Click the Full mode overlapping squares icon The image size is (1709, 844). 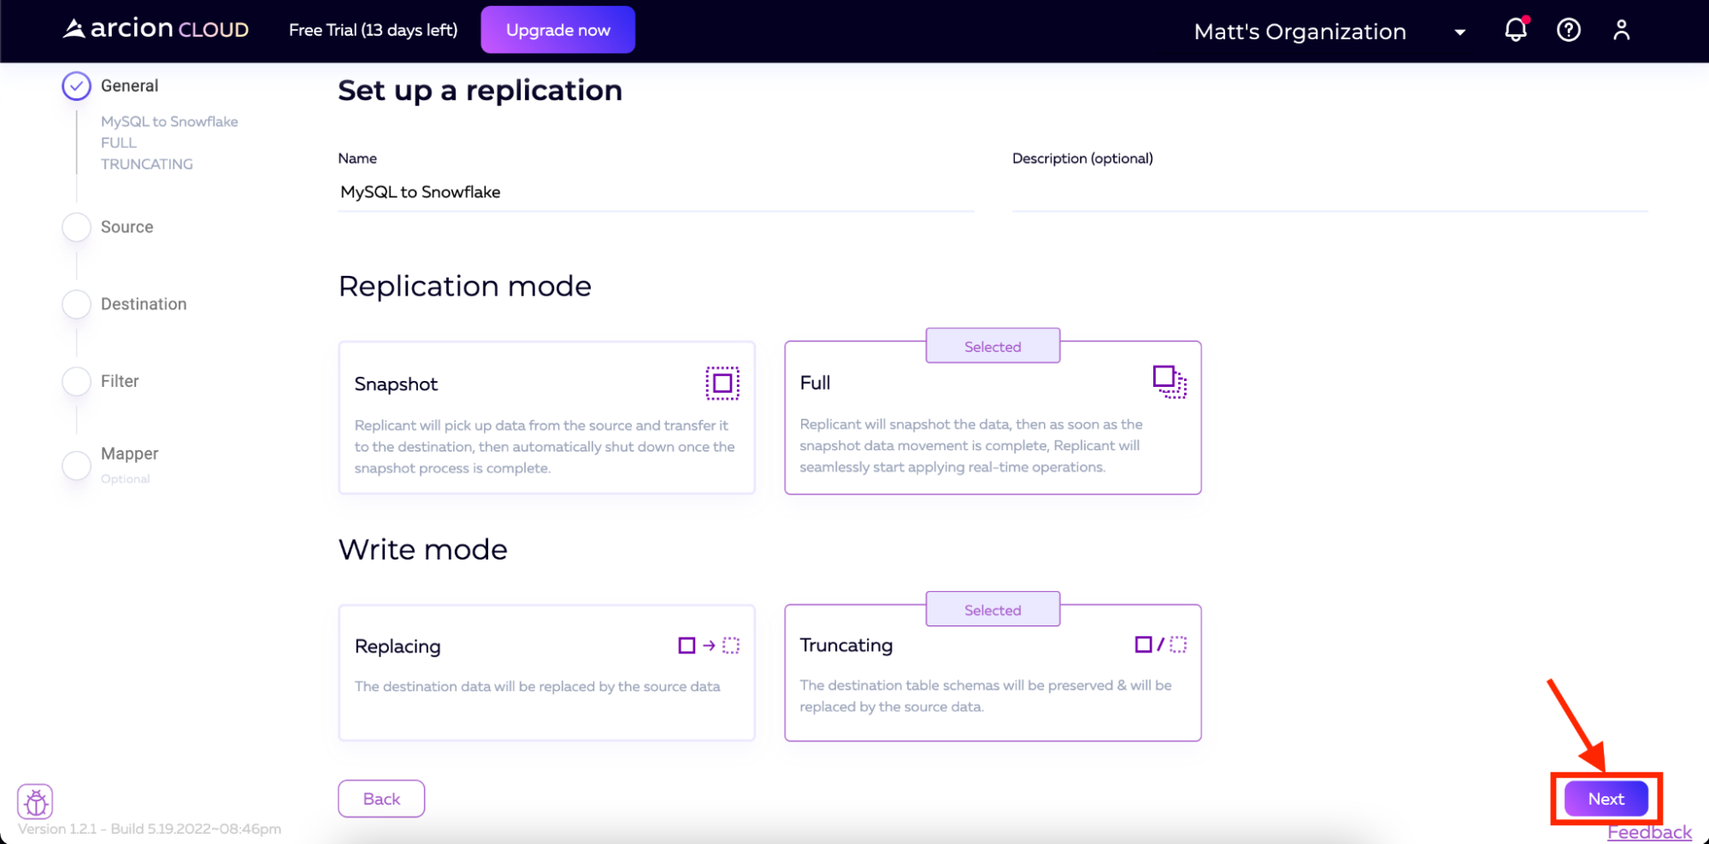tap(1169, 381)
